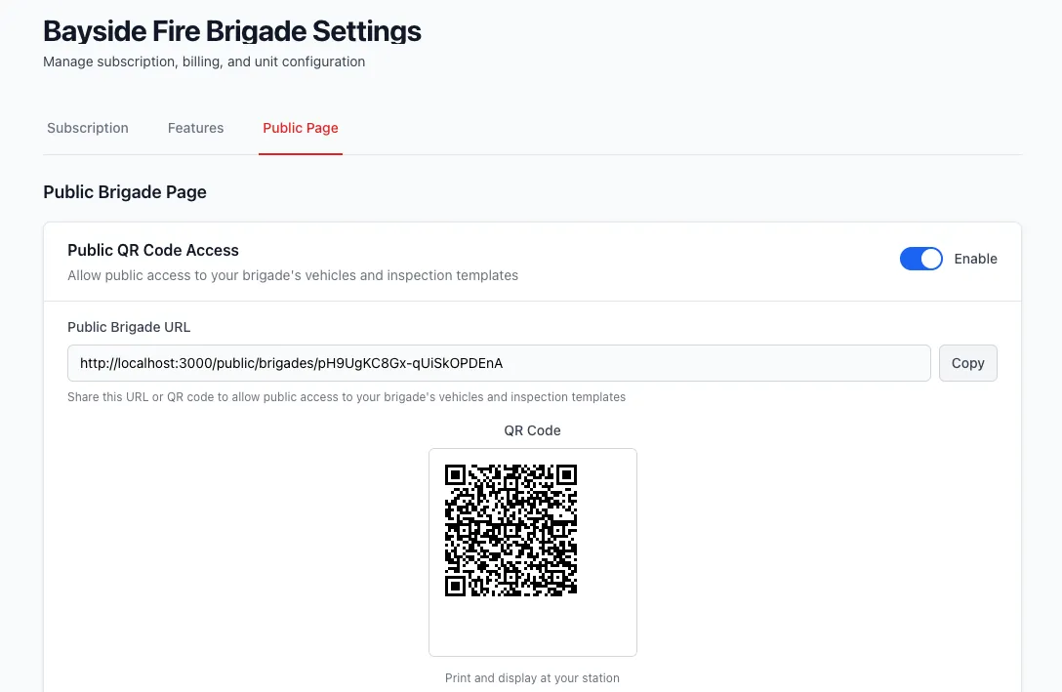Select the Public Page tab
This screenshot has width=1062, height=692.
(x=301, y=128)
